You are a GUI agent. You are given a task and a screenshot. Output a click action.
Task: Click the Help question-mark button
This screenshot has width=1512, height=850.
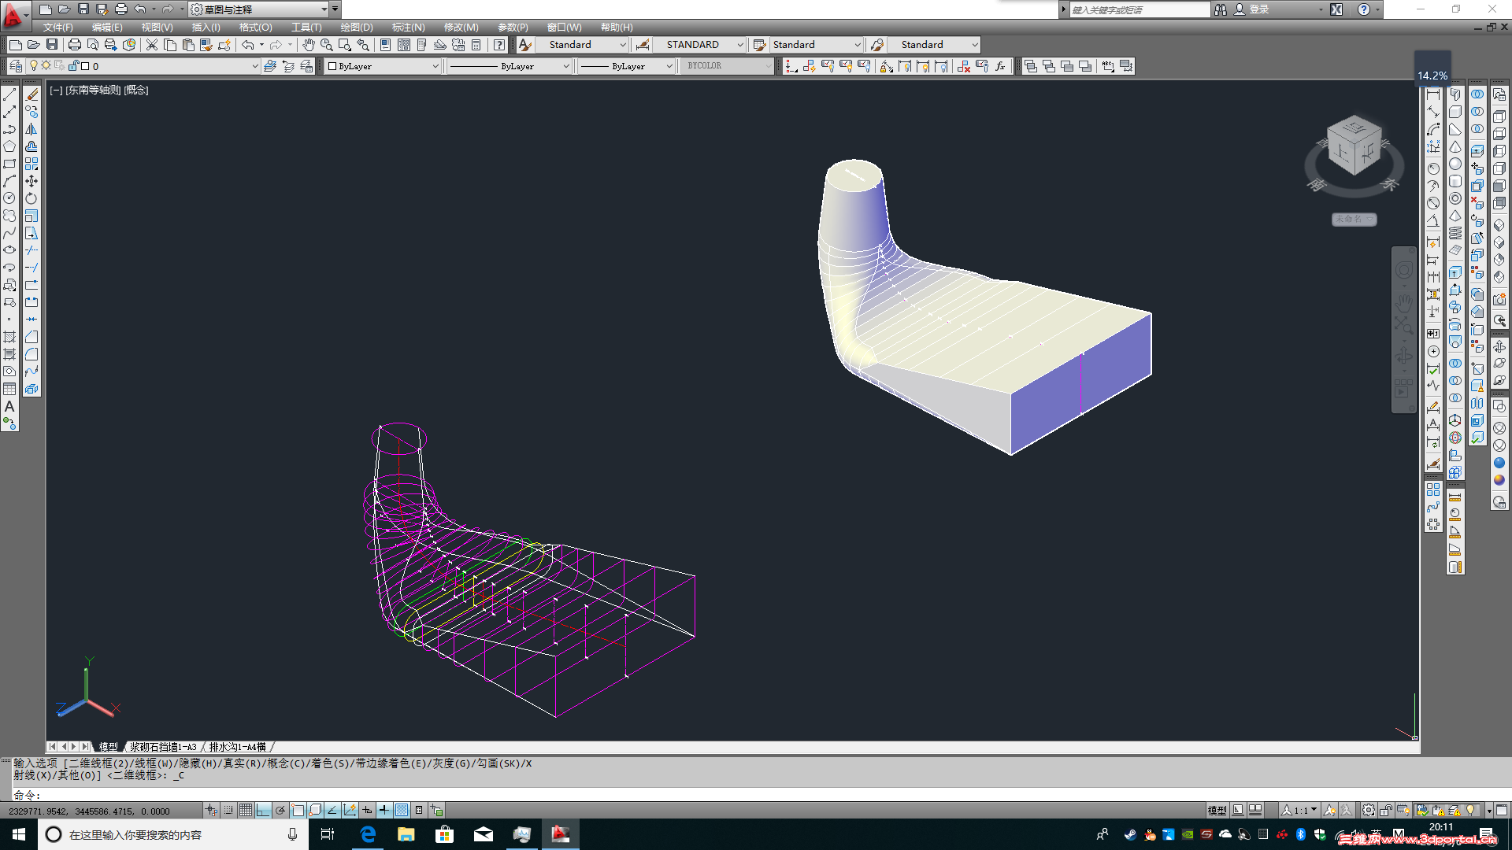coord(1366,9)
